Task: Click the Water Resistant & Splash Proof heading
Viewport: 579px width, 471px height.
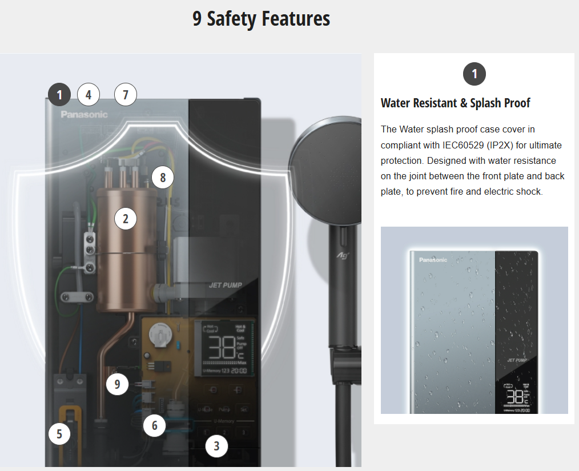Action: [x=455, y=103]
